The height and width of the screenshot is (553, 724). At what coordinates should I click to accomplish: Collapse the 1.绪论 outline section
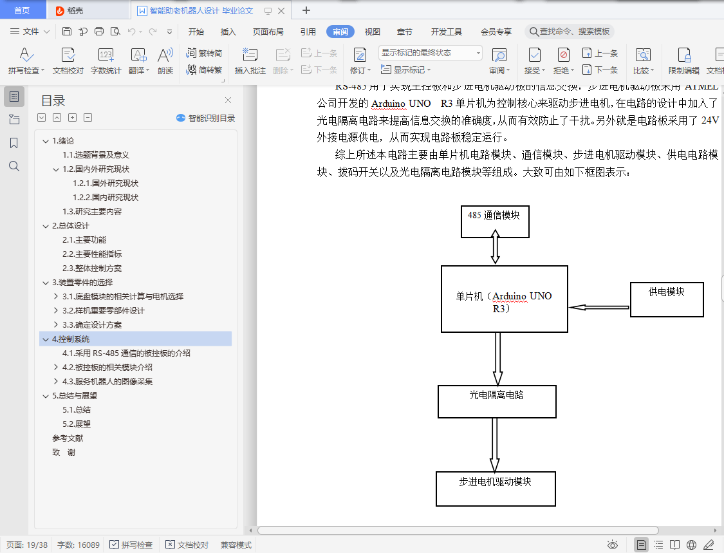pos(45,141)
